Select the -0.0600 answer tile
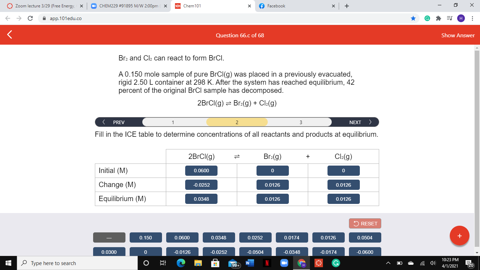 coord(365,251)
